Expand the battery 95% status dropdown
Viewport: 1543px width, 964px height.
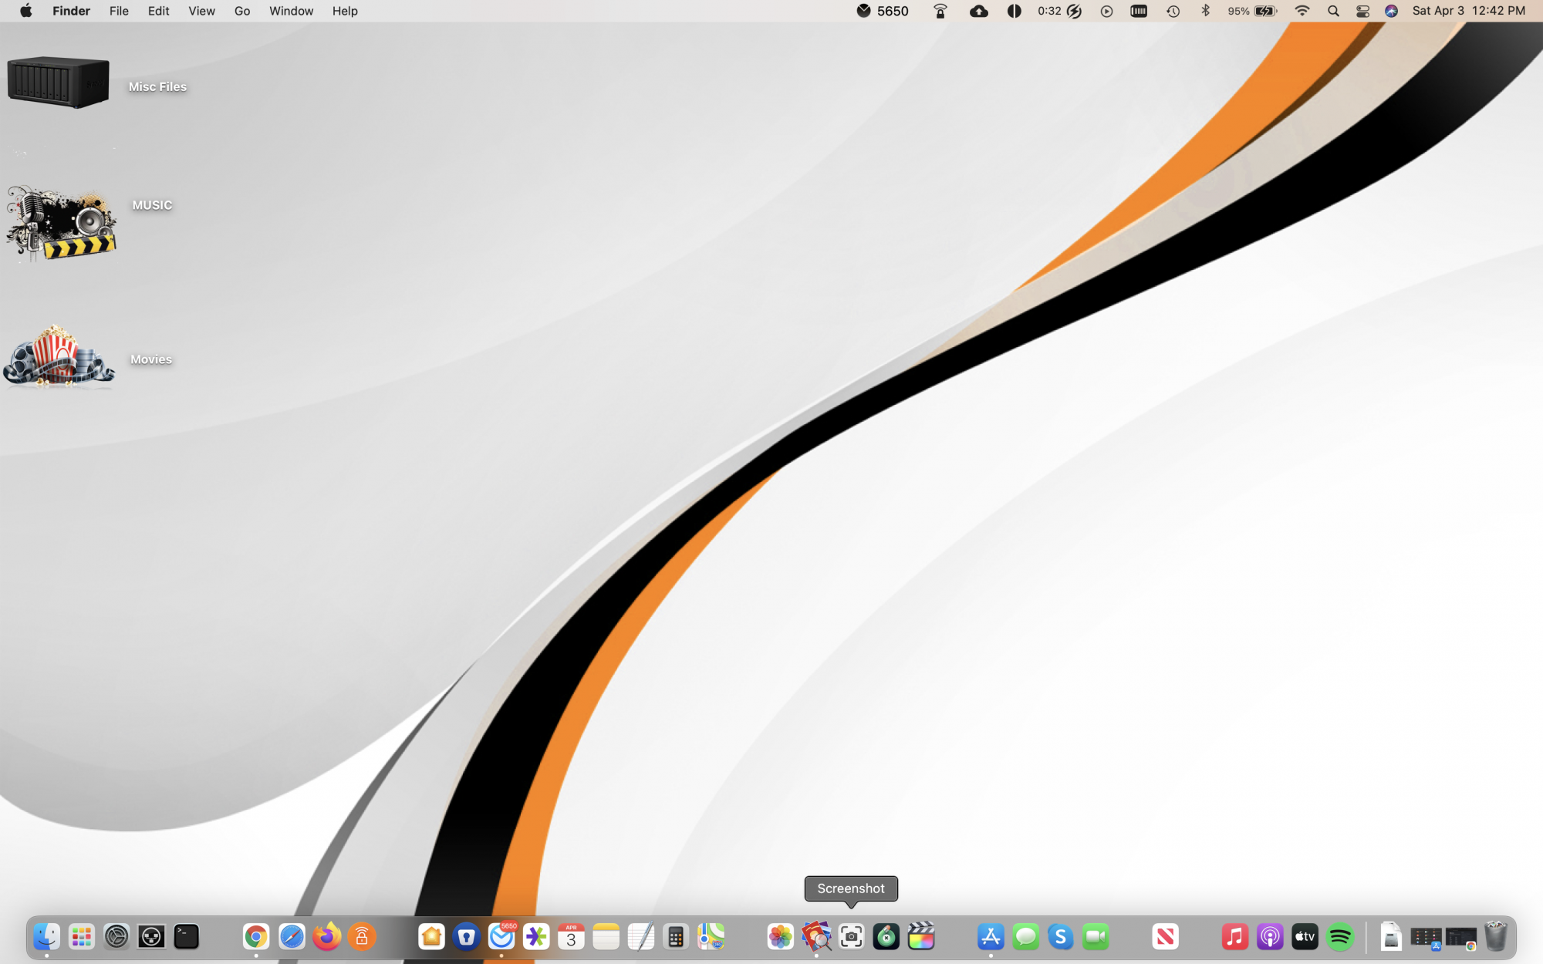tap(1252, 11)
